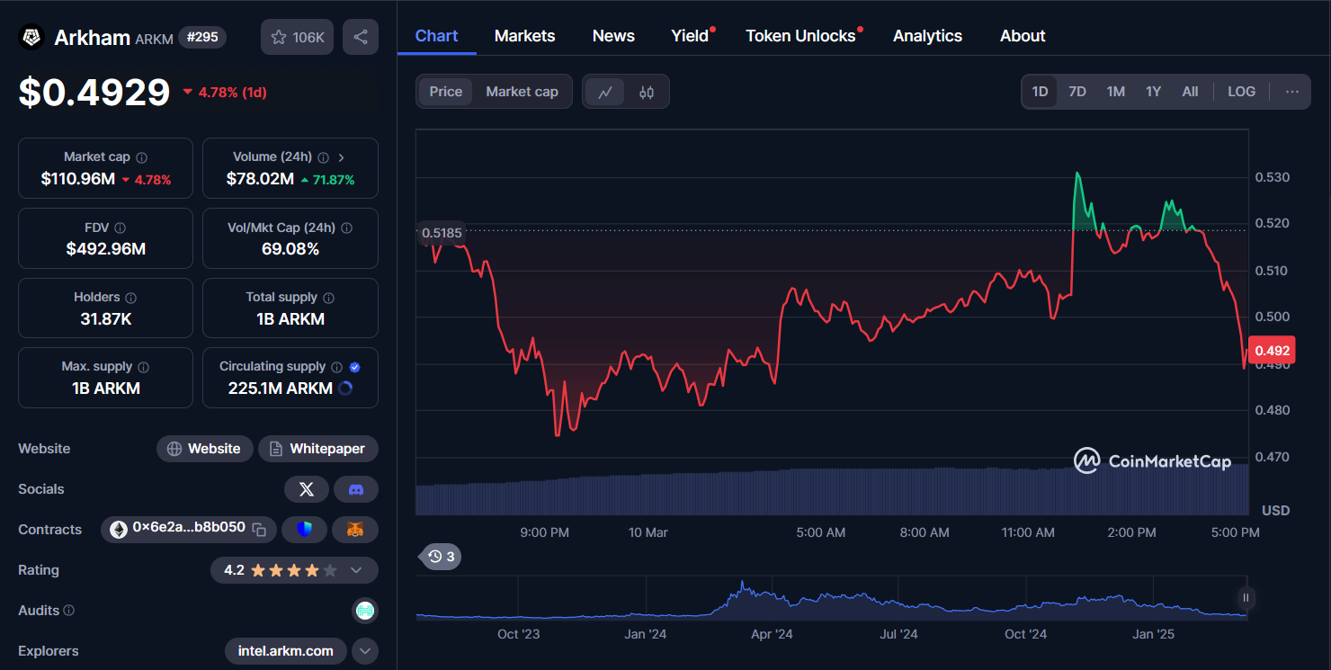Switch chart to candlestick view
The width and height of the screenshot is (1331, 670).
645,91
